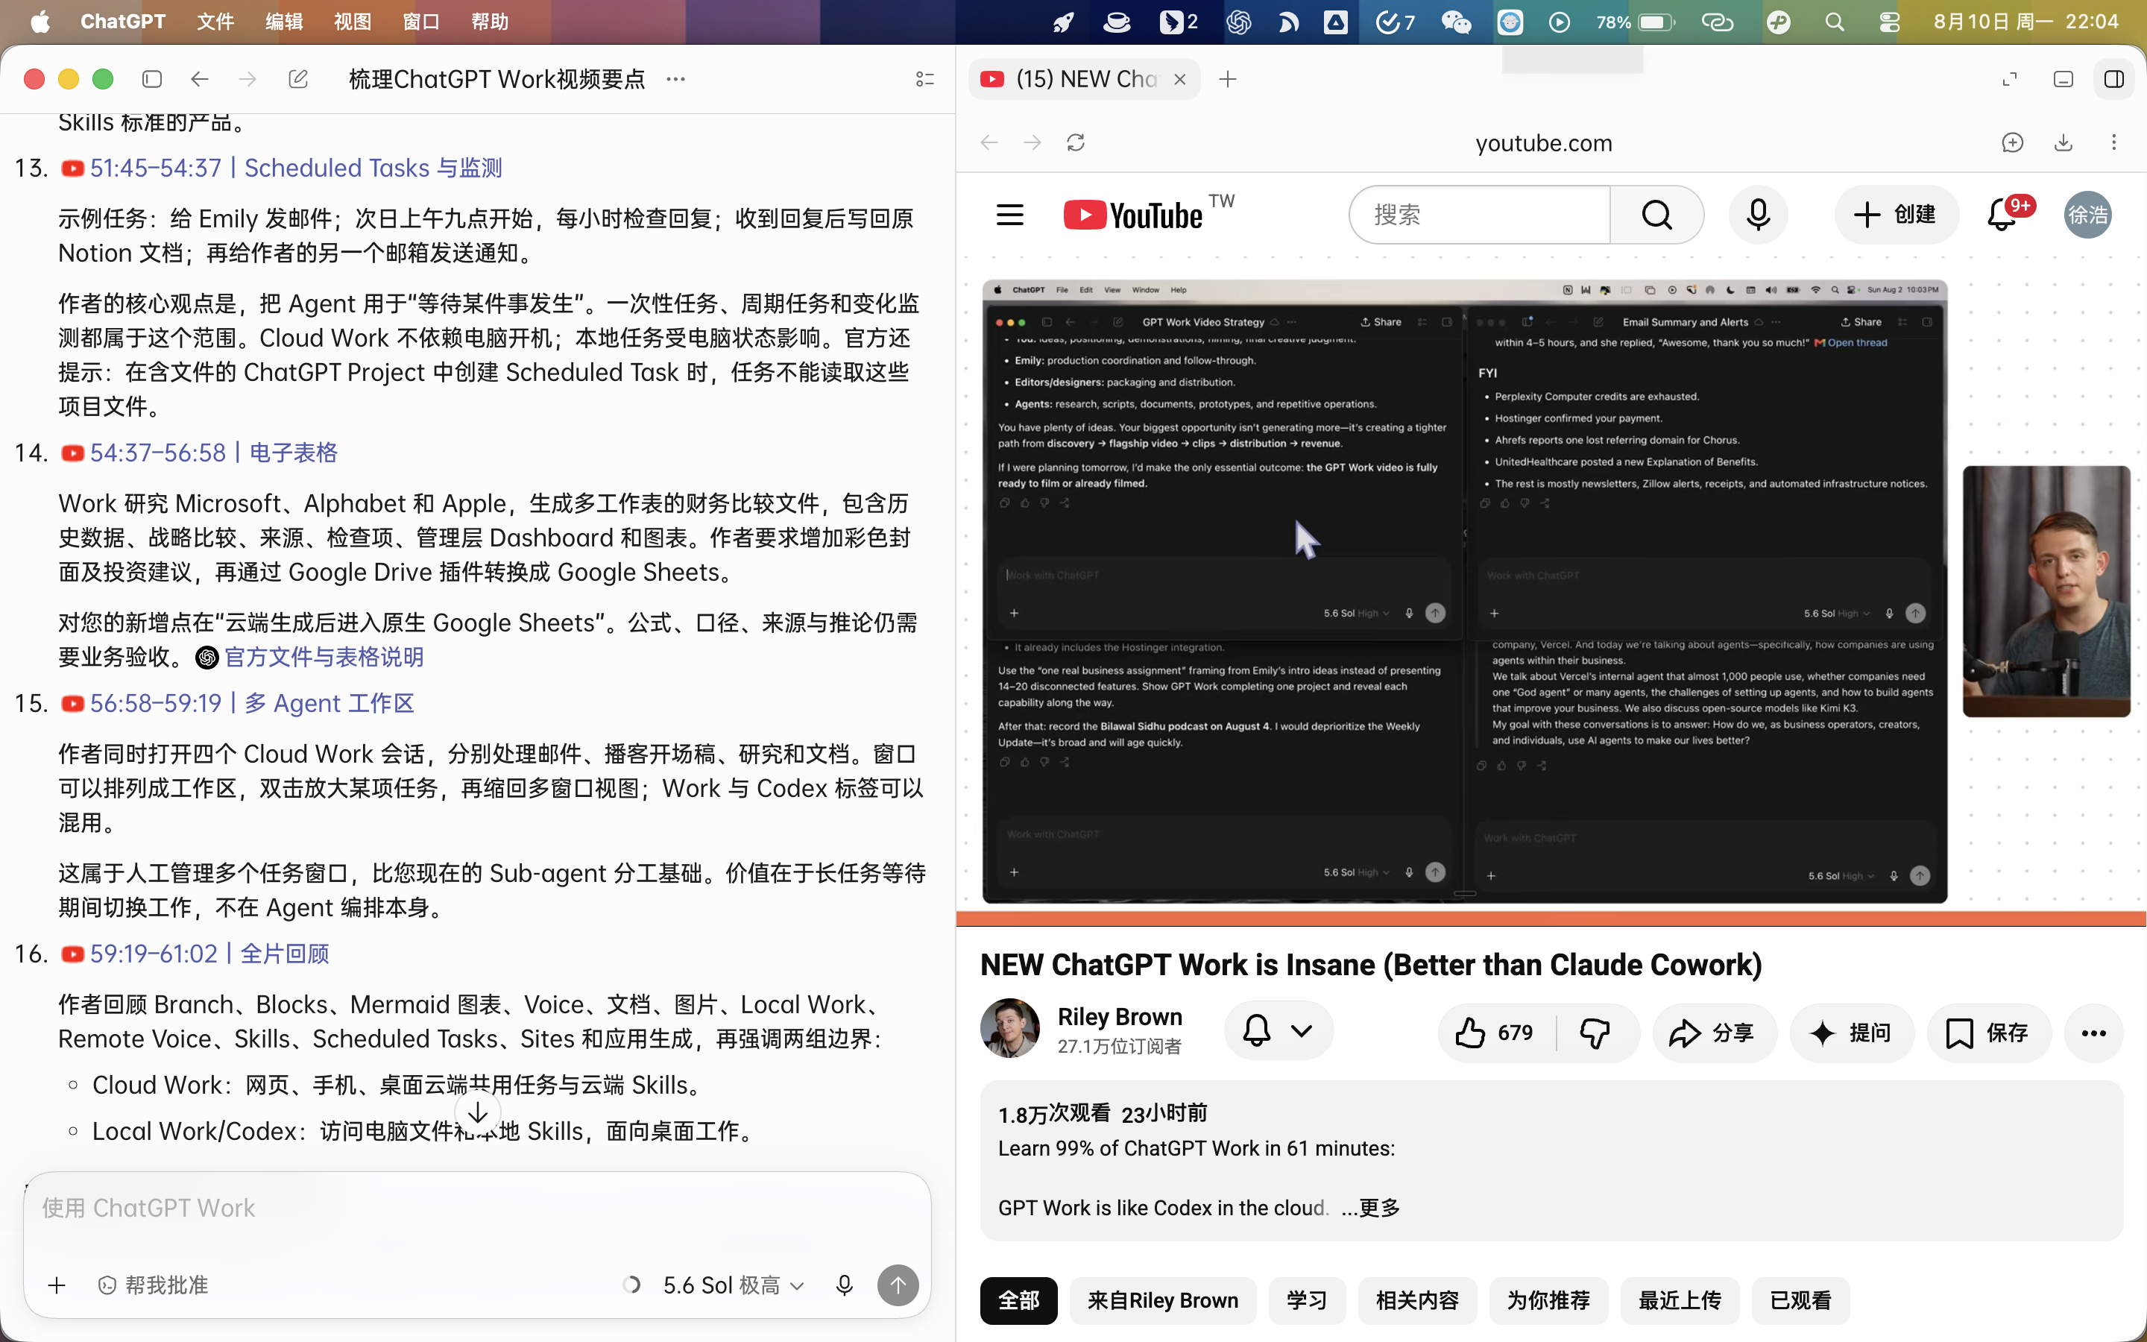Save the video with 保存 button
The image size is (2147, 1342).
pos(1988,1033)
